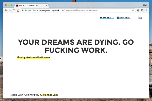Visit the Alexander Lam link

pos(49,95)
